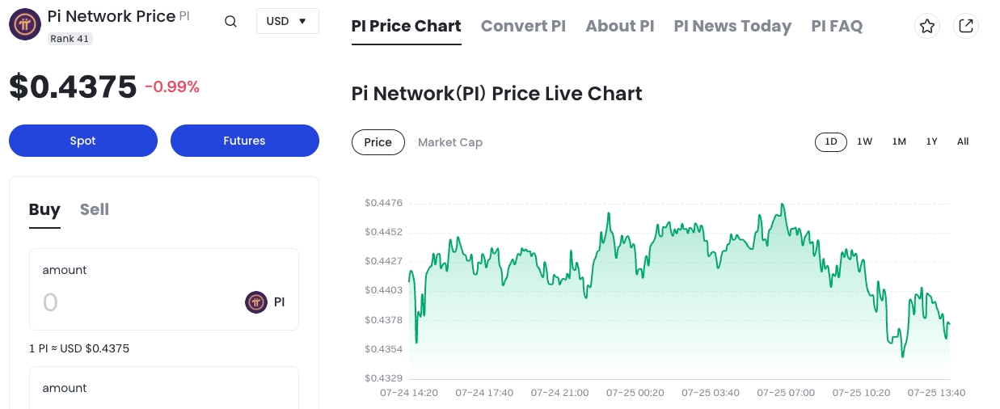Click the favorite star icon
This screenshot has height=409, width=1000.
click(x=927, y=26)
